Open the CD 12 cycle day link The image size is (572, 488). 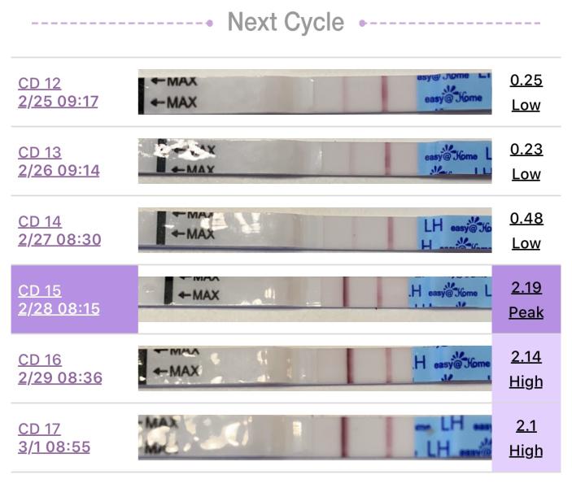point(39,84)
